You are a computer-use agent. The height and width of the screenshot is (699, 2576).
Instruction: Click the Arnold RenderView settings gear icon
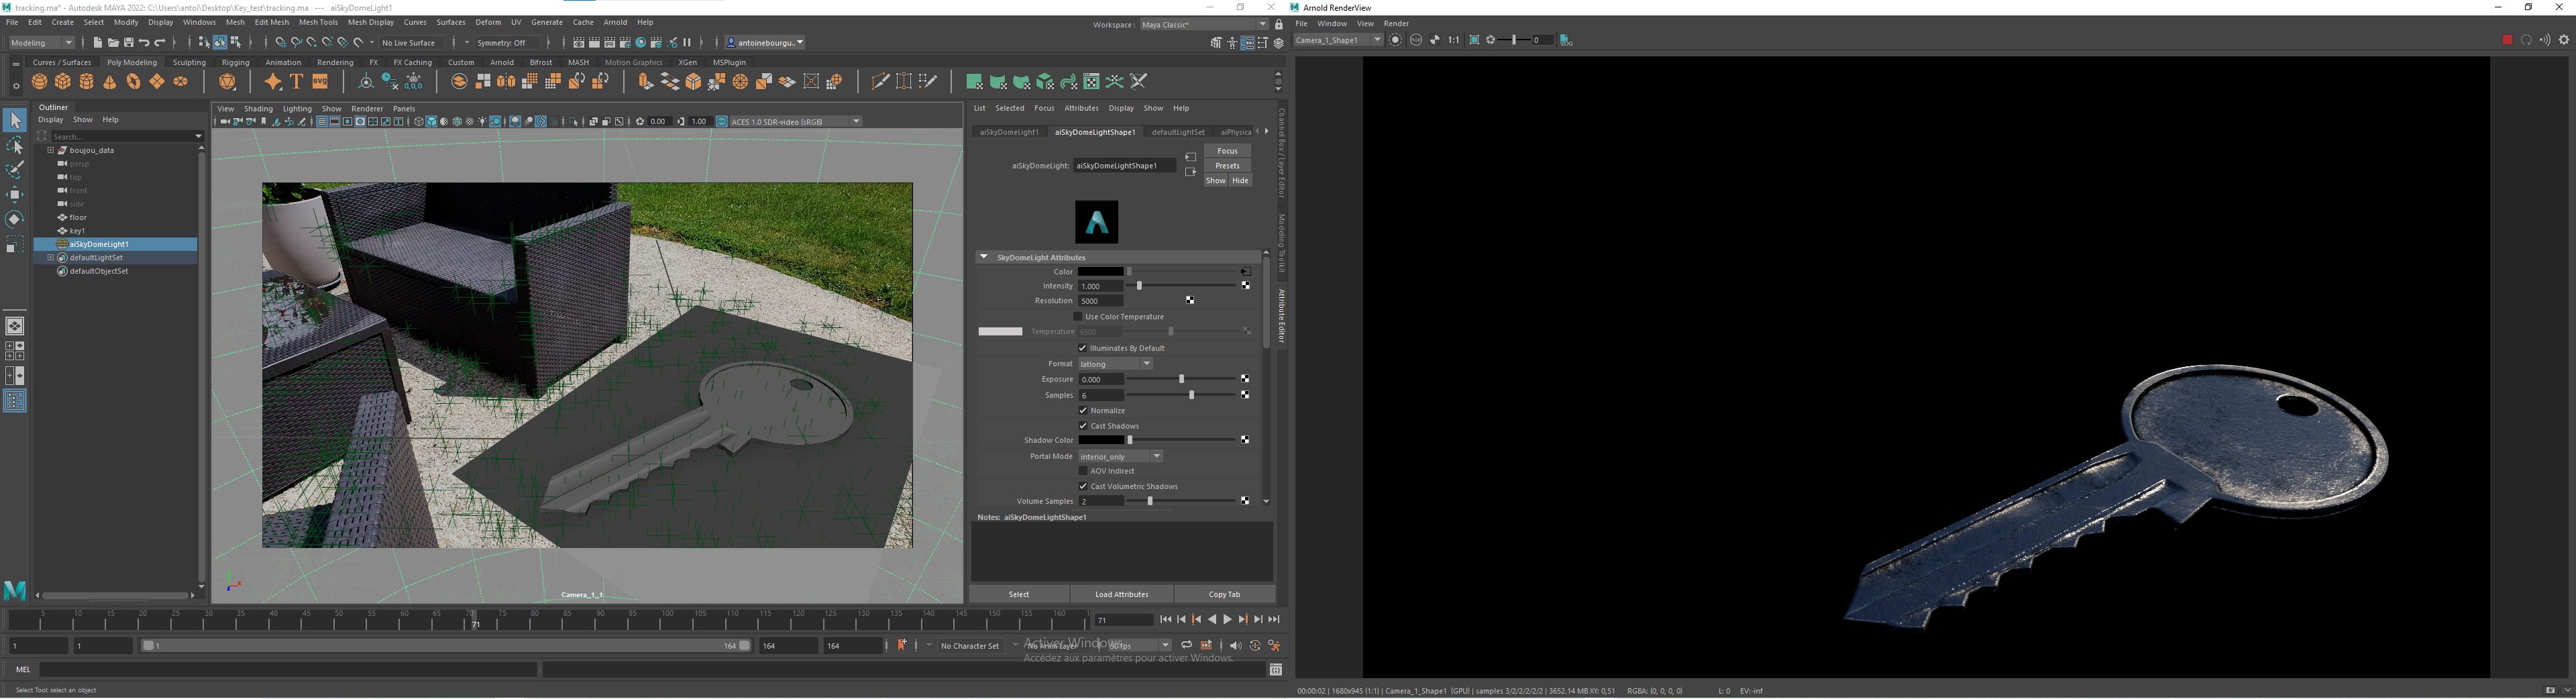click(x=2563, y=40)
